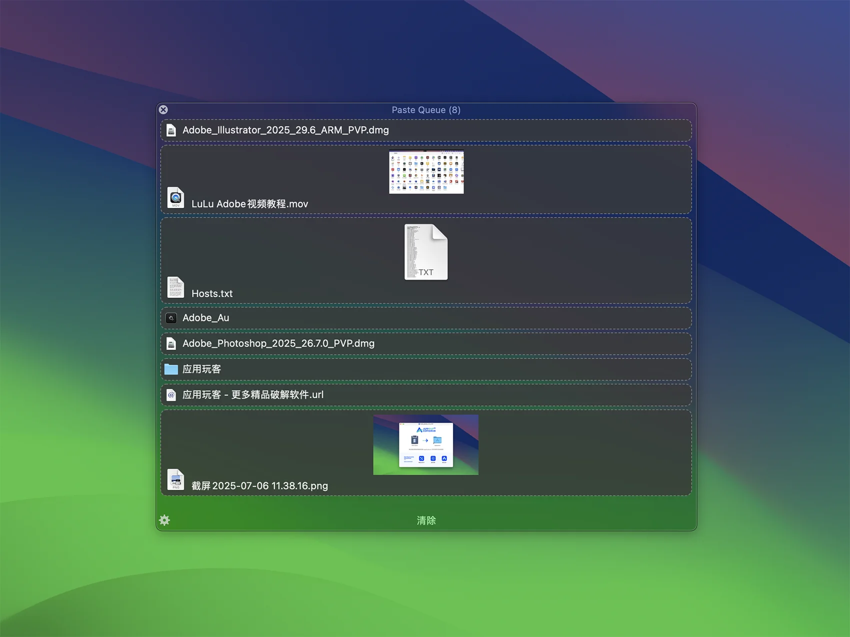Select Adobe_Illustrator_2025_29.6_ARM_PVP.dmg filename

pos(285,130)
